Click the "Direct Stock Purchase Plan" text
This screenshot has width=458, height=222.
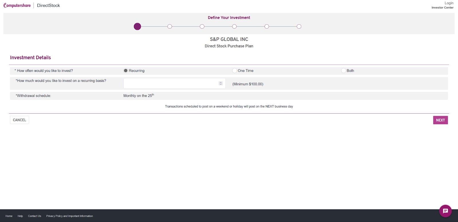pos(229,46)
